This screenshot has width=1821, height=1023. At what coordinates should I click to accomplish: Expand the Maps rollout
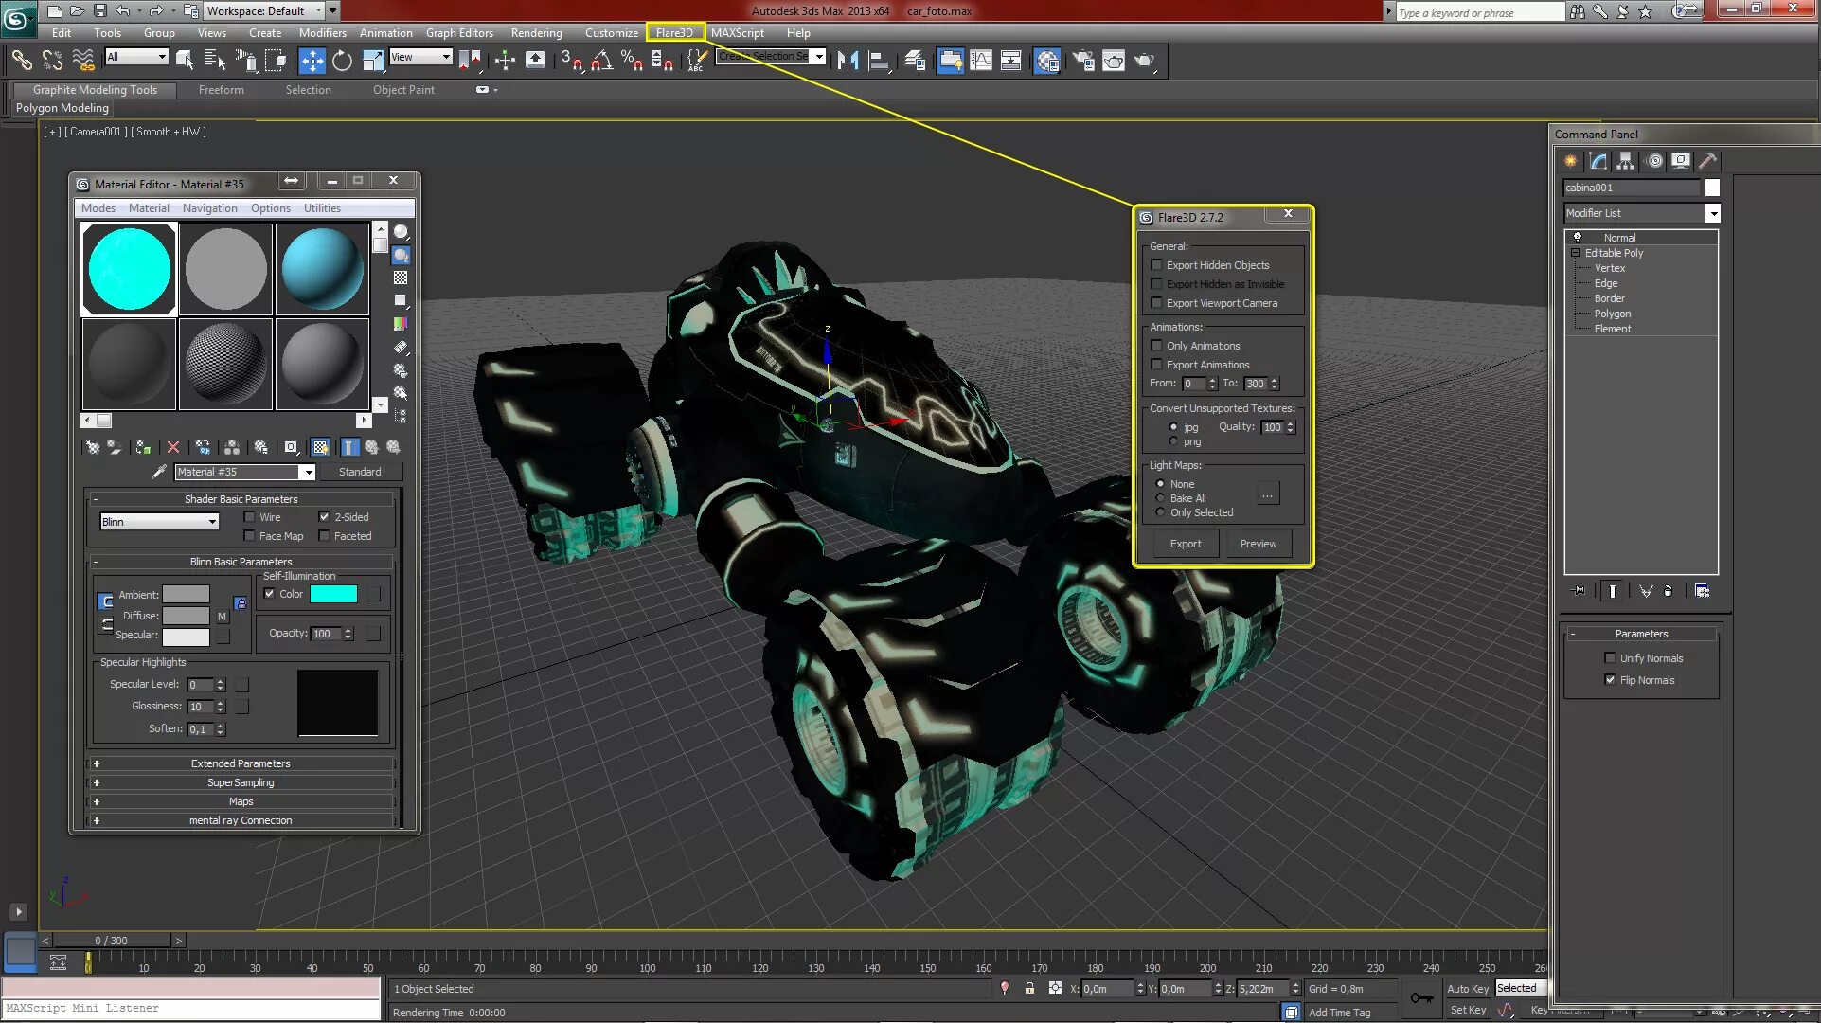tap(241, 801)
